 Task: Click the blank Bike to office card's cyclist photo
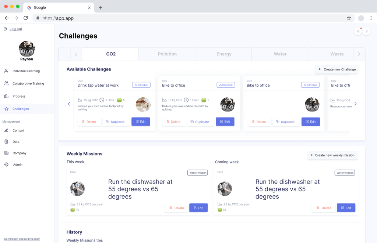coord(312,105)
